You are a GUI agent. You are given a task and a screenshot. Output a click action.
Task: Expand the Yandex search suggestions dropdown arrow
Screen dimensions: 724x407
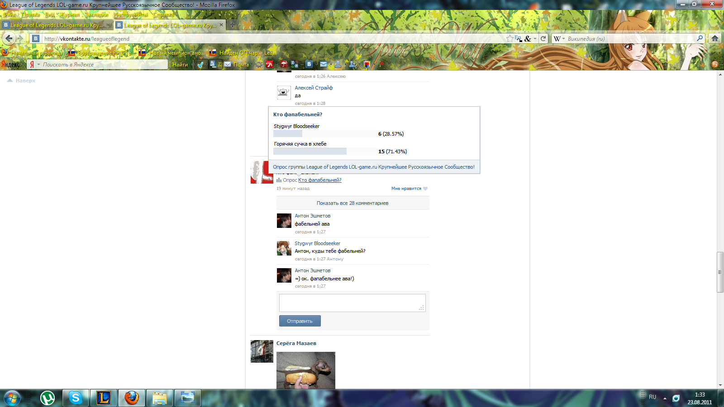click(x=38, y=65)
